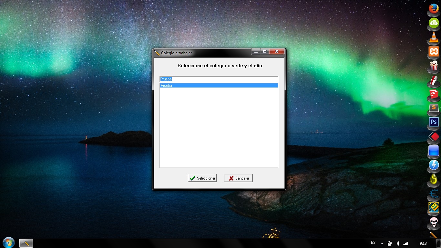441x248 pixels.
Task: Launch SketchUp from the dock
Action: 434,94
